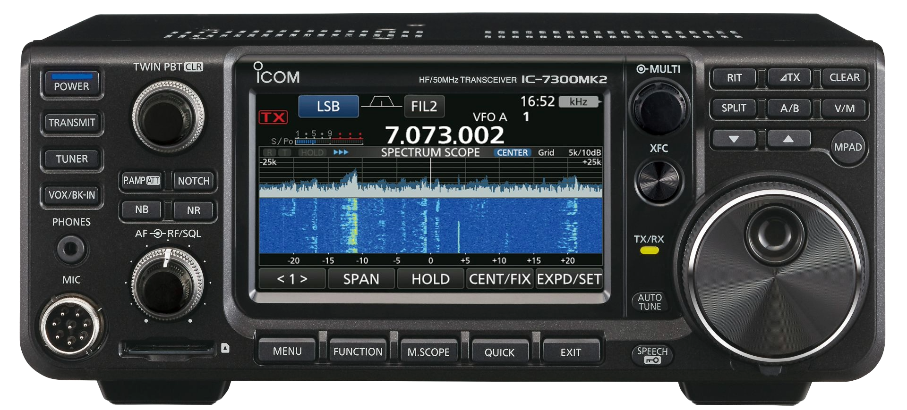
Task: Hit the AUTO TUNE button
Action: [650, 301]
